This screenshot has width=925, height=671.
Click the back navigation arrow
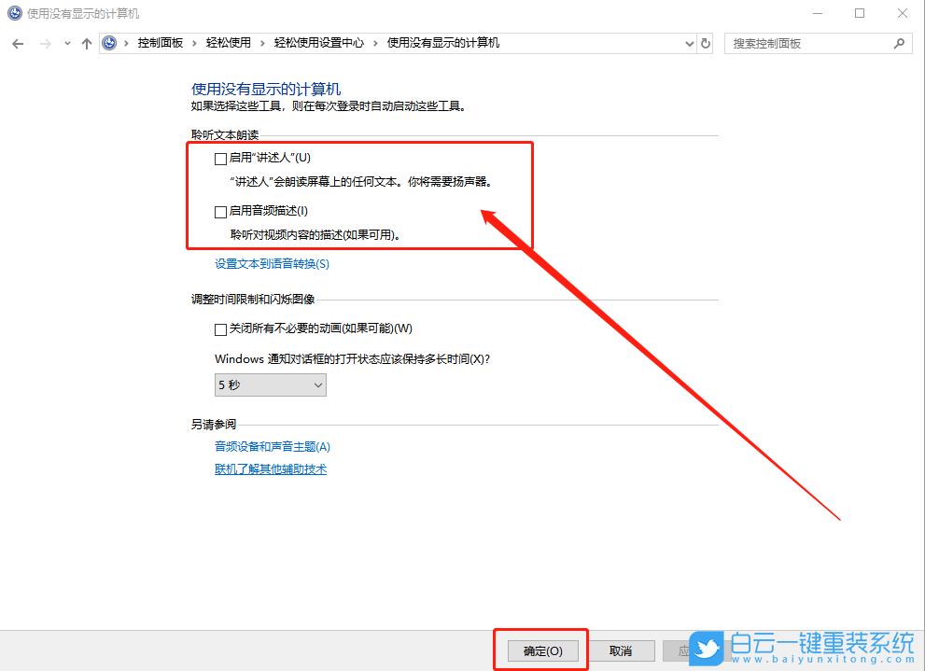[19, 43]
